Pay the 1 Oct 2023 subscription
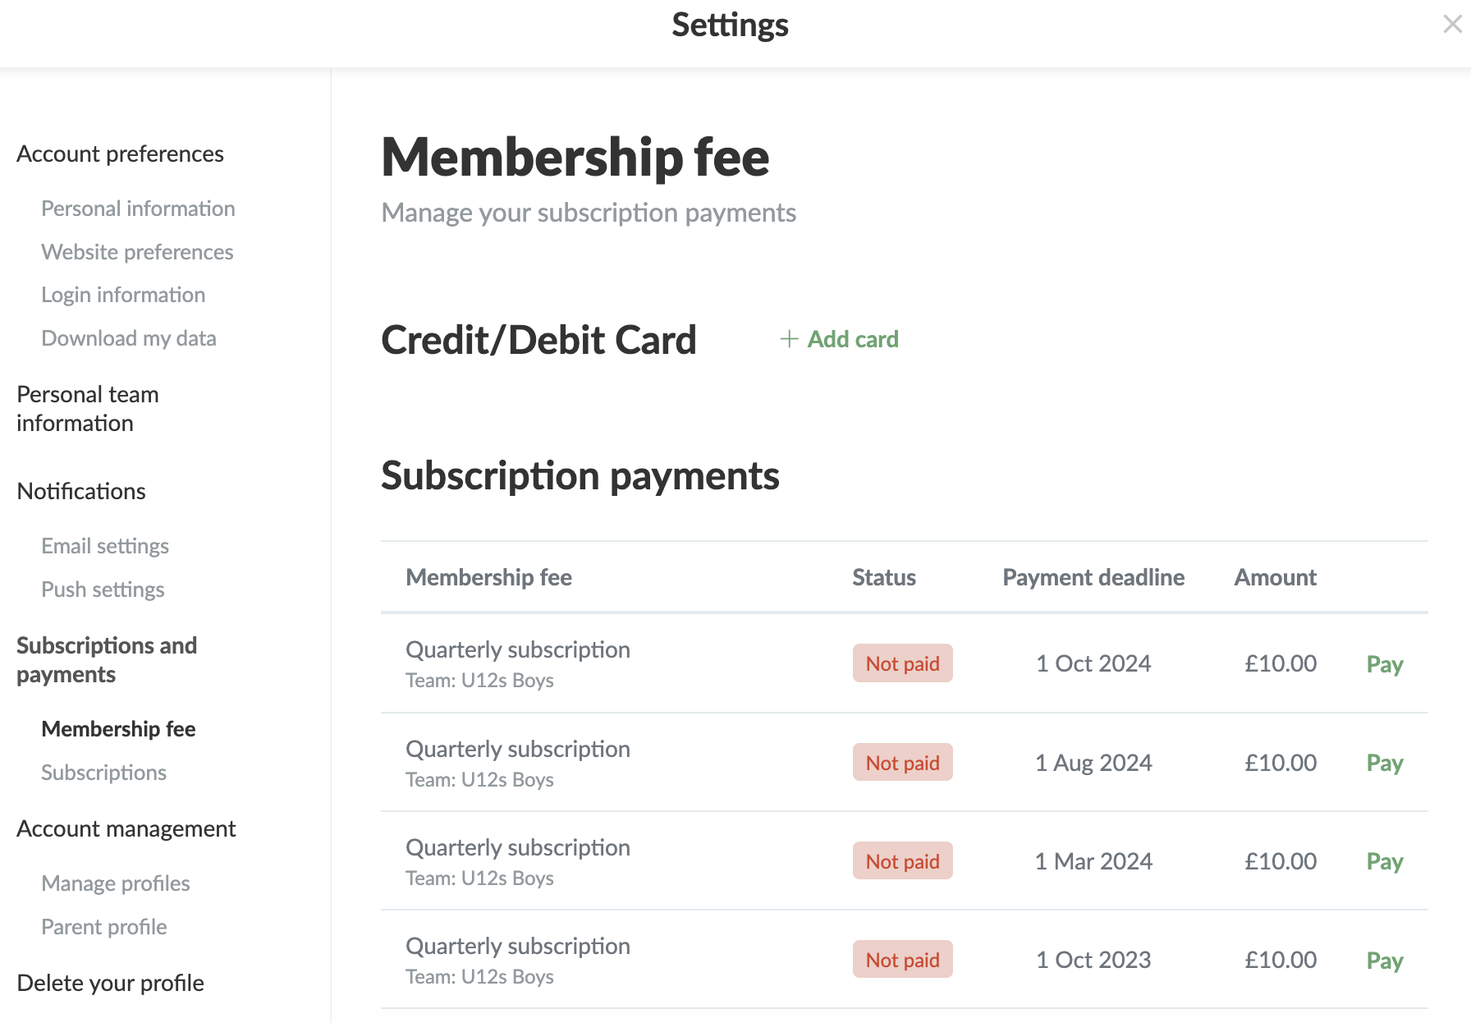 pos(1384,960)
